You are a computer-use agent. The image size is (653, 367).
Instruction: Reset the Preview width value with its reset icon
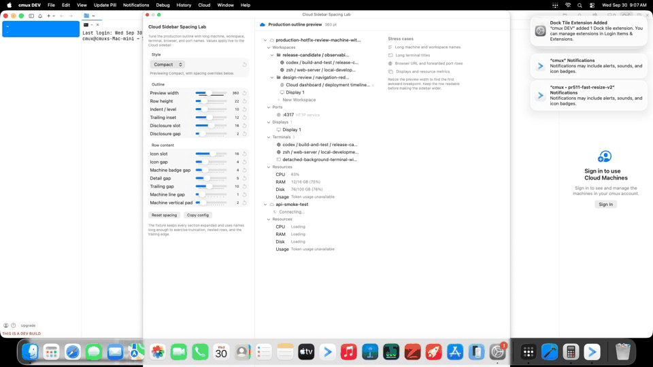(x=244, y=93)
